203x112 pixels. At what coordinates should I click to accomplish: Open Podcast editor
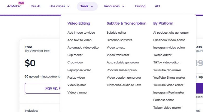[x=163, y=100]
